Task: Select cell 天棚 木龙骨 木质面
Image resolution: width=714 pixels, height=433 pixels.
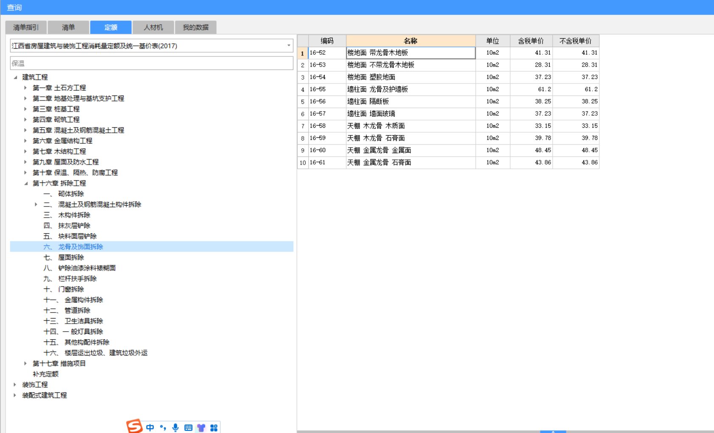Action: (410, 126)
